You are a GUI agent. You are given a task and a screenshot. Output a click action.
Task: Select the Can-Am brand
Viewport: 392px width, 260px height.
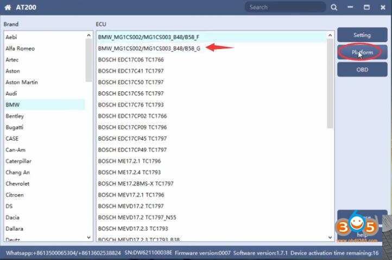coord(45,150)
